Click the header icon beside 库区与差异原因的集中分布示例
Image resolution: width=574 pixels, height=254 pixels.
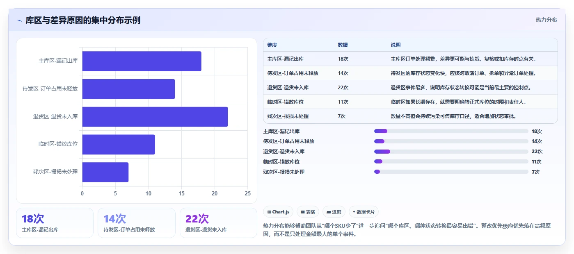tap(19, 20)
